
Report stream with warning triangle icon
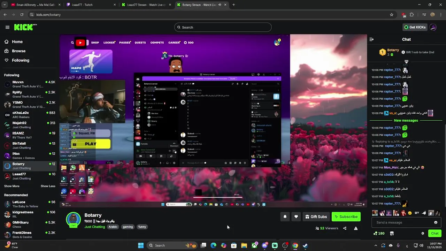point(356,228)
